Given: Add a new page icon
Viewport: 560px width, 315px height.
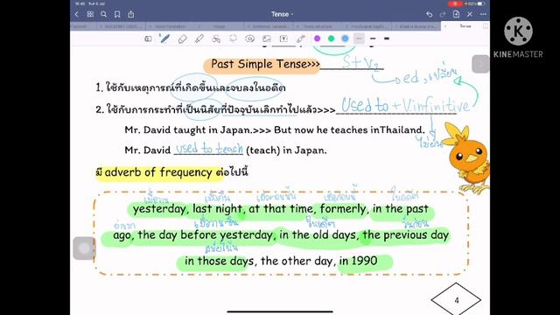Looking at the screenshot, I should point(456,14).
